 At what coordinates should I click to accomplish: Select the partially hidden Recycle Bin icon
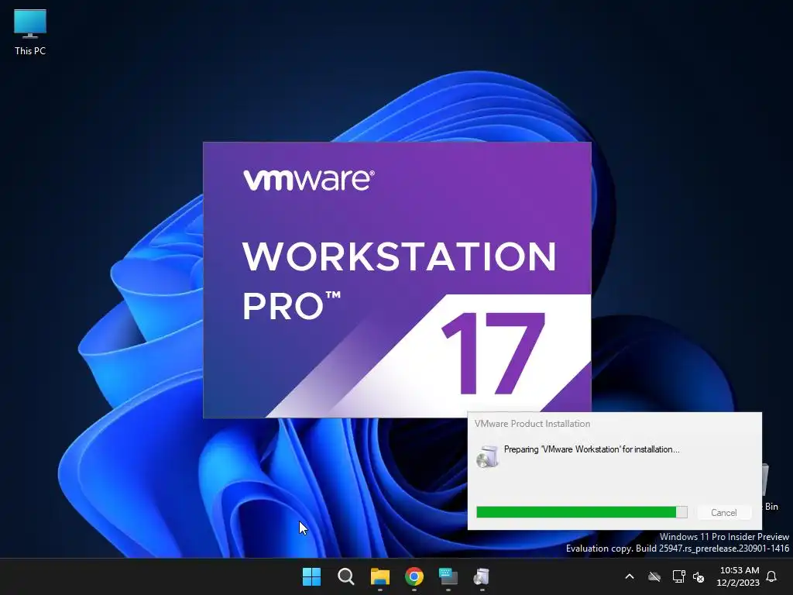click(x=771, y=487)
